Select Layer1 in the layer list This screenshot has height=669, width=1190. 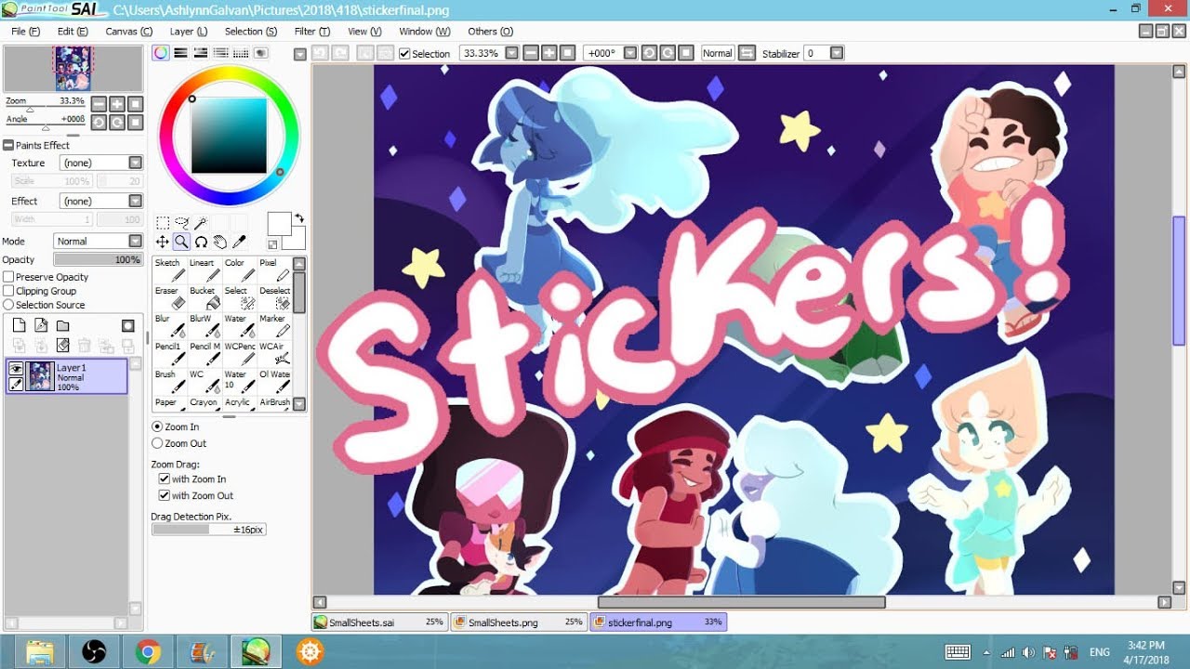coord(66,375)
